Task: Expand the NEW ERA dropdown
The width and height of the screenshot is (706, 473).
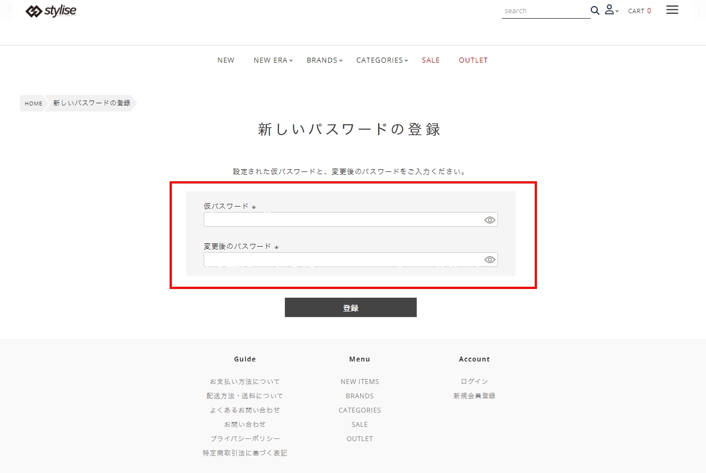Action: (x=273, y=60)
